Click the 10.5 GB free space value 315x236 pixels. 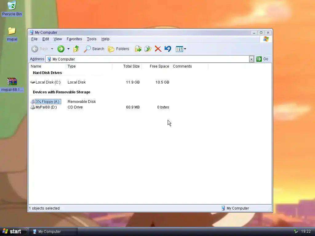(x=162, y=82)
